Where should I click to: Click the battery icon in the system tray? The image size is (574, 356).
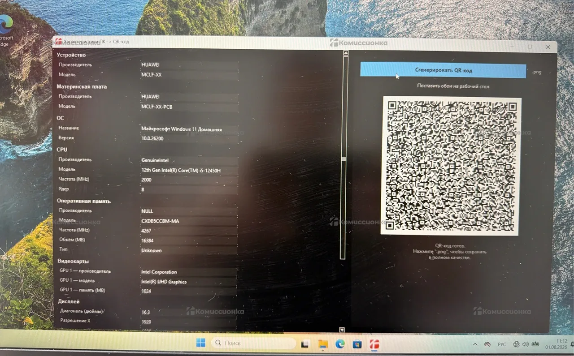535,344
